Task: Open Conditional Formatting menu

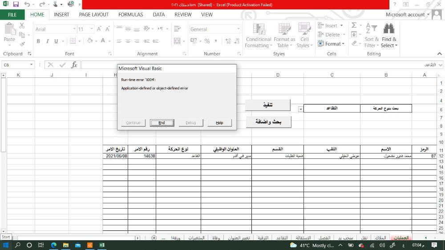Action: pos(259,36)
